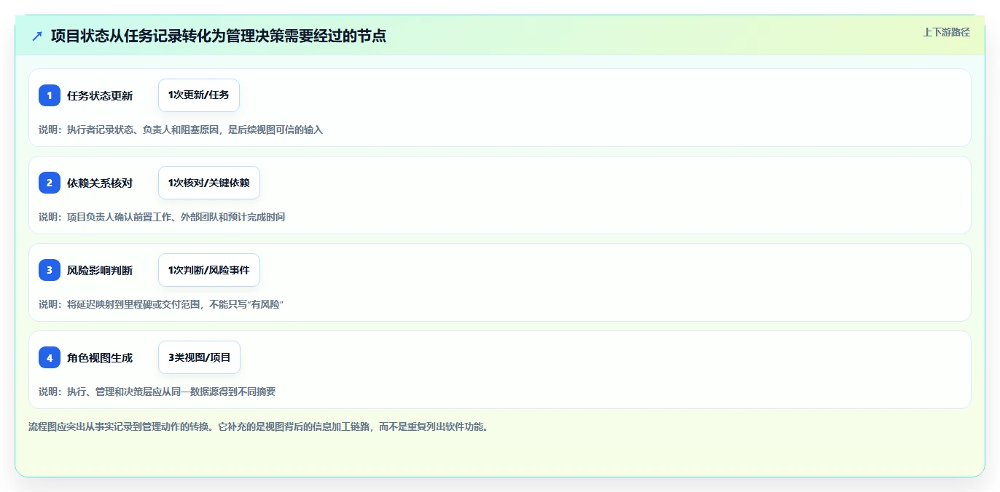Viewport: 1000px width, 492px height.
Task: Click step number 3 badge
Action: (50, 270)
